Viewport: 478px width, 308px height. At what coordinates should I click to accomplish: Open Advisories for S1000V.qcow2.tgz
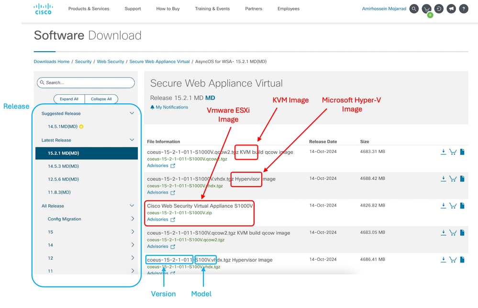pos(161,166)
